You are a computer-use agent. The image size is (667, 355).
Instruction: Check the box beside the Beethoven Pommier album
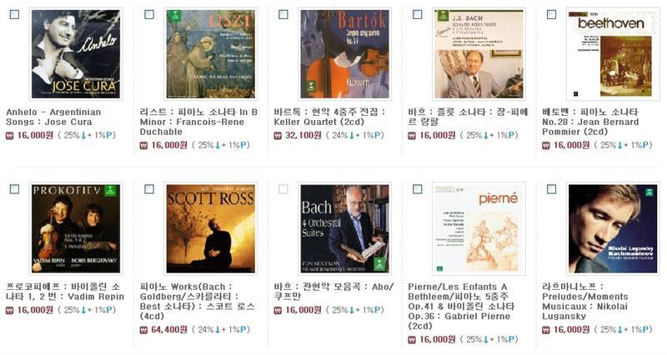pos(551,14)
